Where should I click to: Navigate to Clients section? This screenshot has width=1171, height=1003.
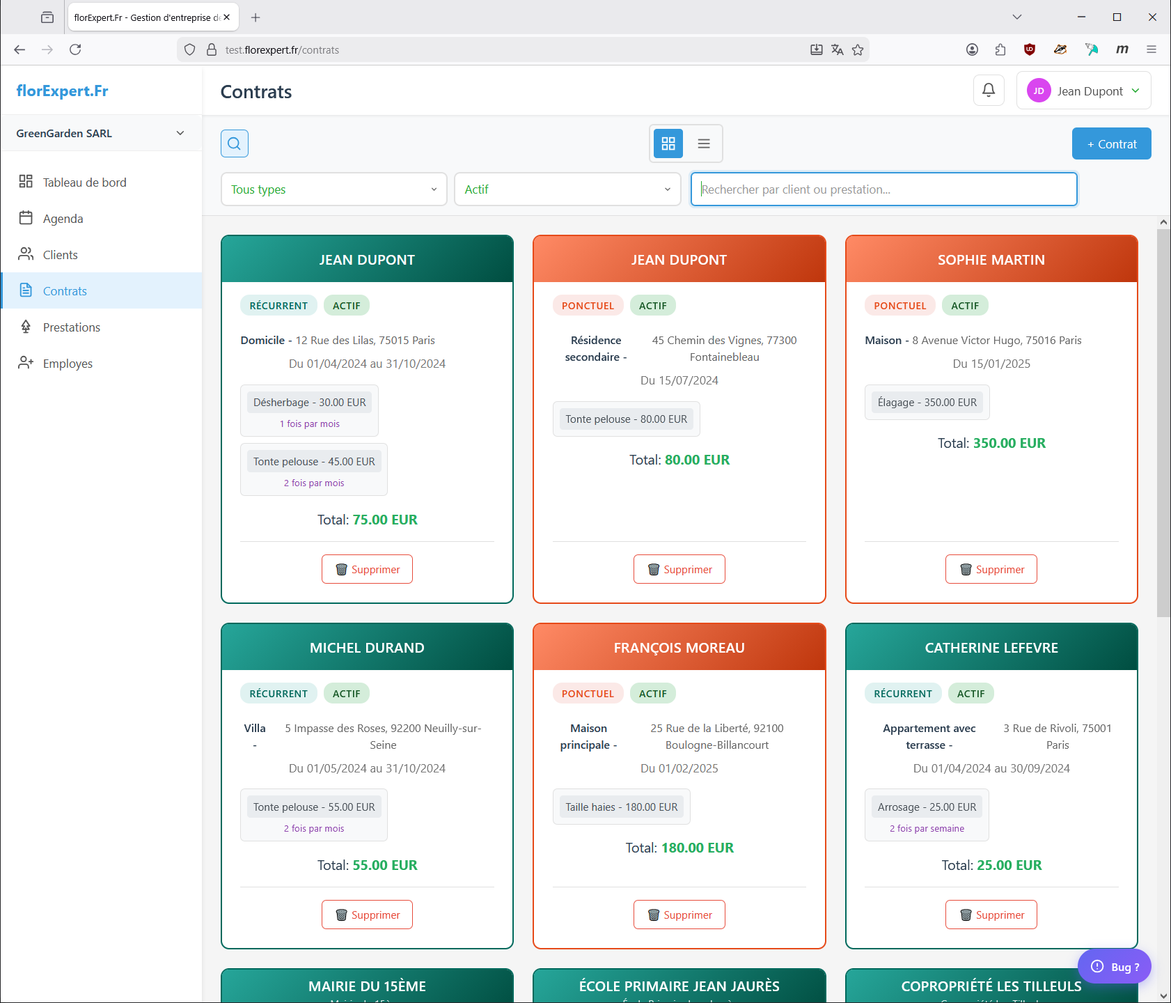60,255
